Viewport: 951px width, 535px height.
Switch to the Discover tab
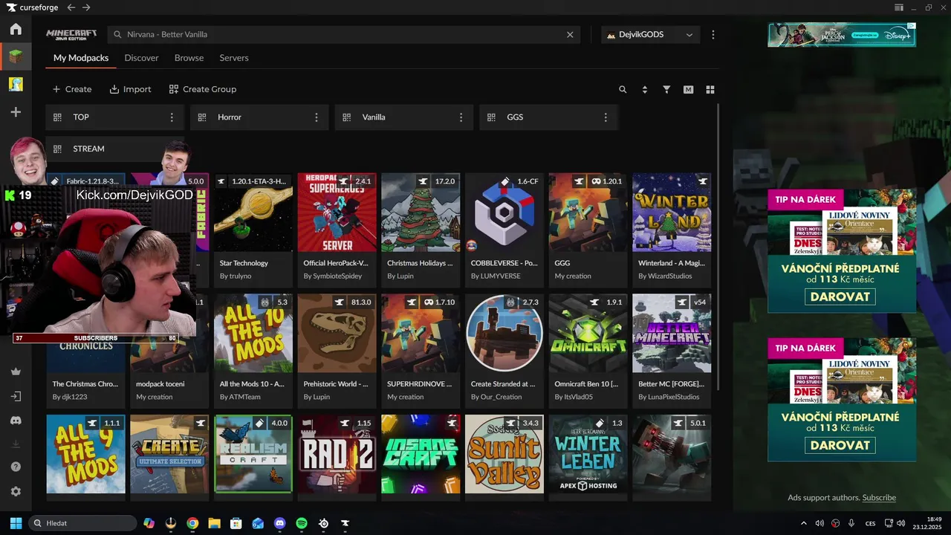tap(141, 58)
